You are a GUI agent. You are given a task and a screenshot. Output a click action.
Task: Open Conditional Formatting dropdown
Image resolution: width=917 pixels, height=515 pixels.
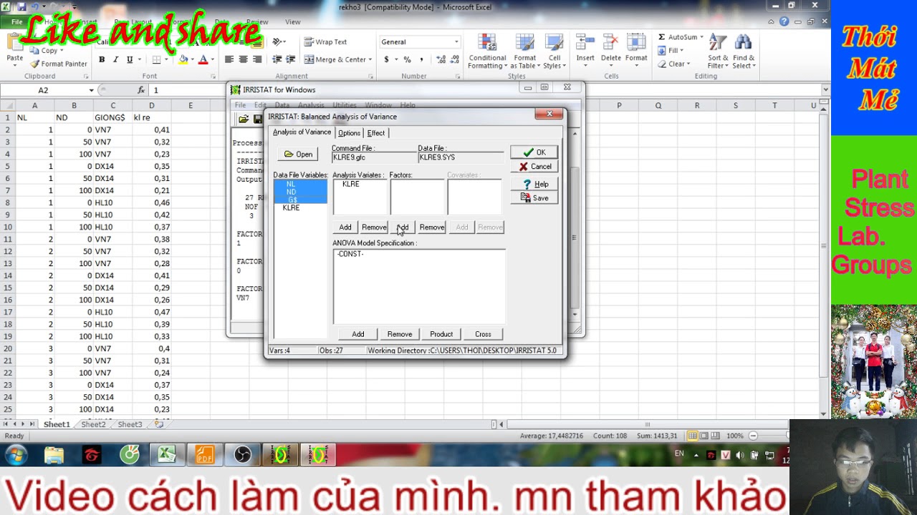[487, 51]
